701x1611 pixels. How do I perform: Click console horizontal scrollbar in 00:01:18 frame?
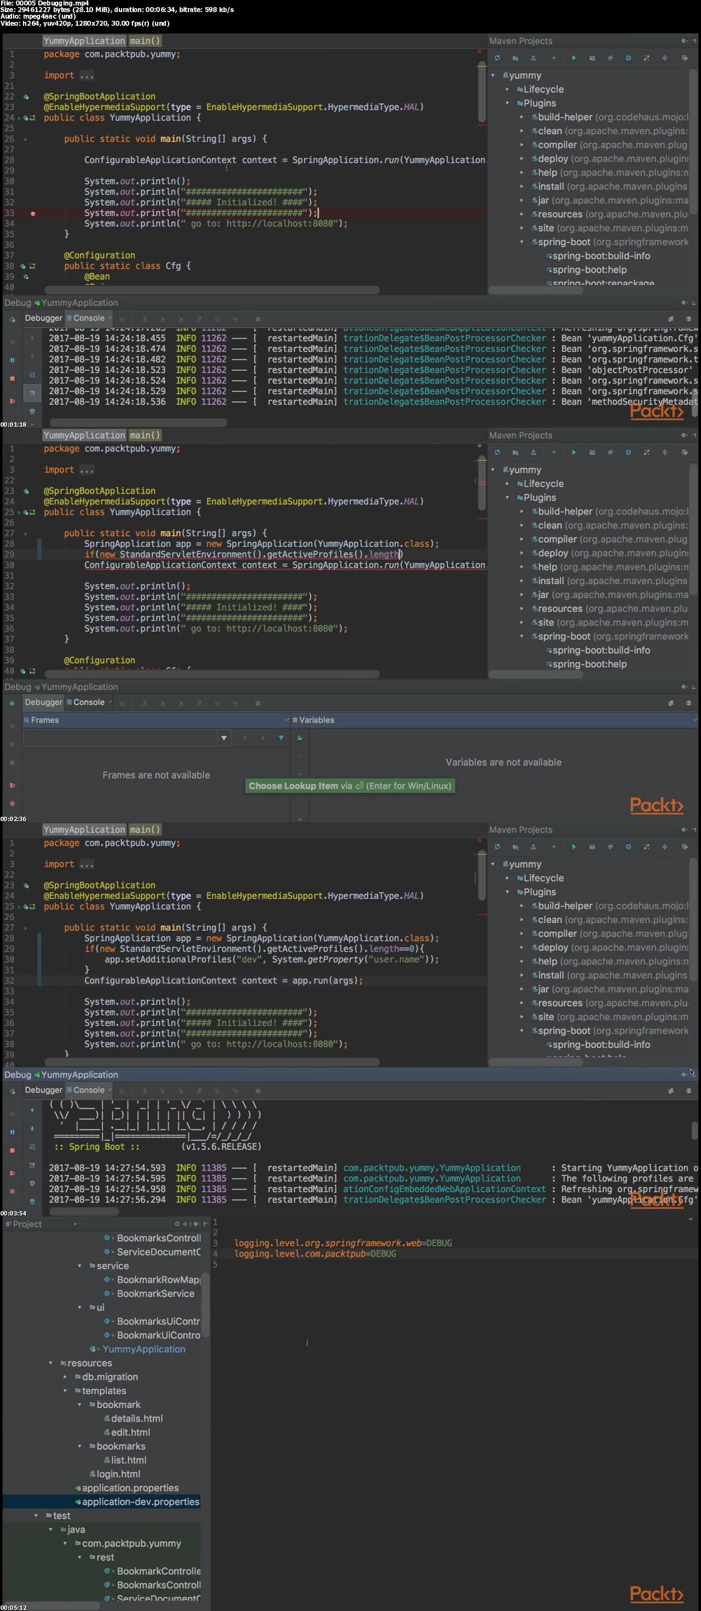point(138,423)
